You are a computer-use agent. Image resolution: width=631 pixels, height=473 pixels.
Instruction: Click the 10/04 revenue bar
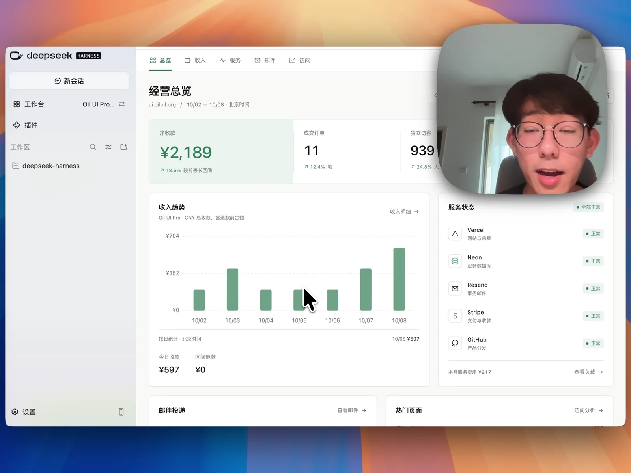266,300
